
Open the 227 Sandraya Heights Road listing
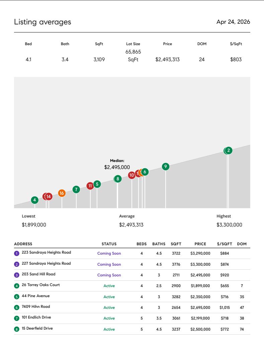click(46, 263)
